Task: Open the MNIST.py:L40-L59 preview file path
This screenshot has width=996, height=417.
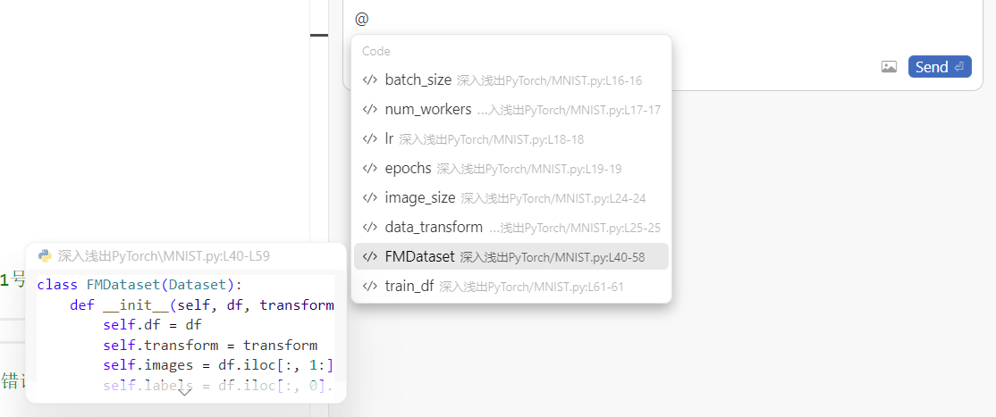Action: (164, 256)
